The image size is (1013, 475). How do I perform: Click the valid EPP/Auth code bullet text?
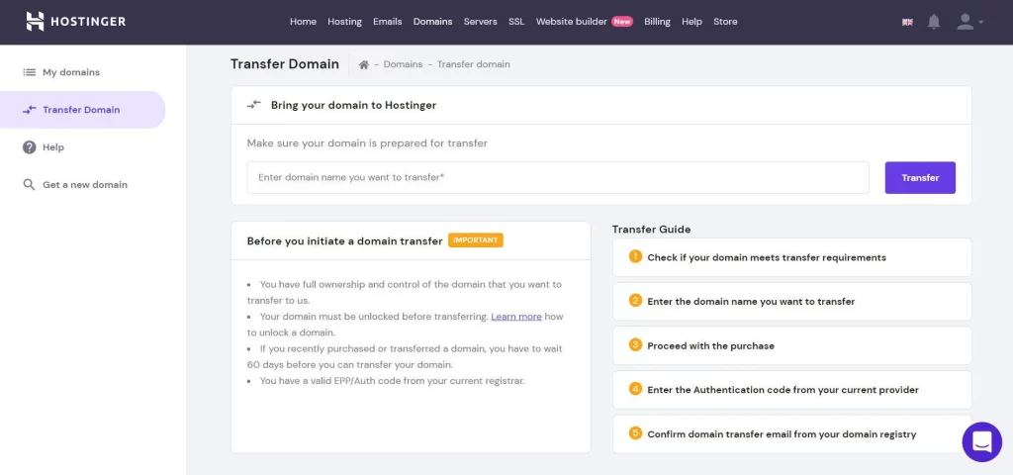tap(392, 381)
